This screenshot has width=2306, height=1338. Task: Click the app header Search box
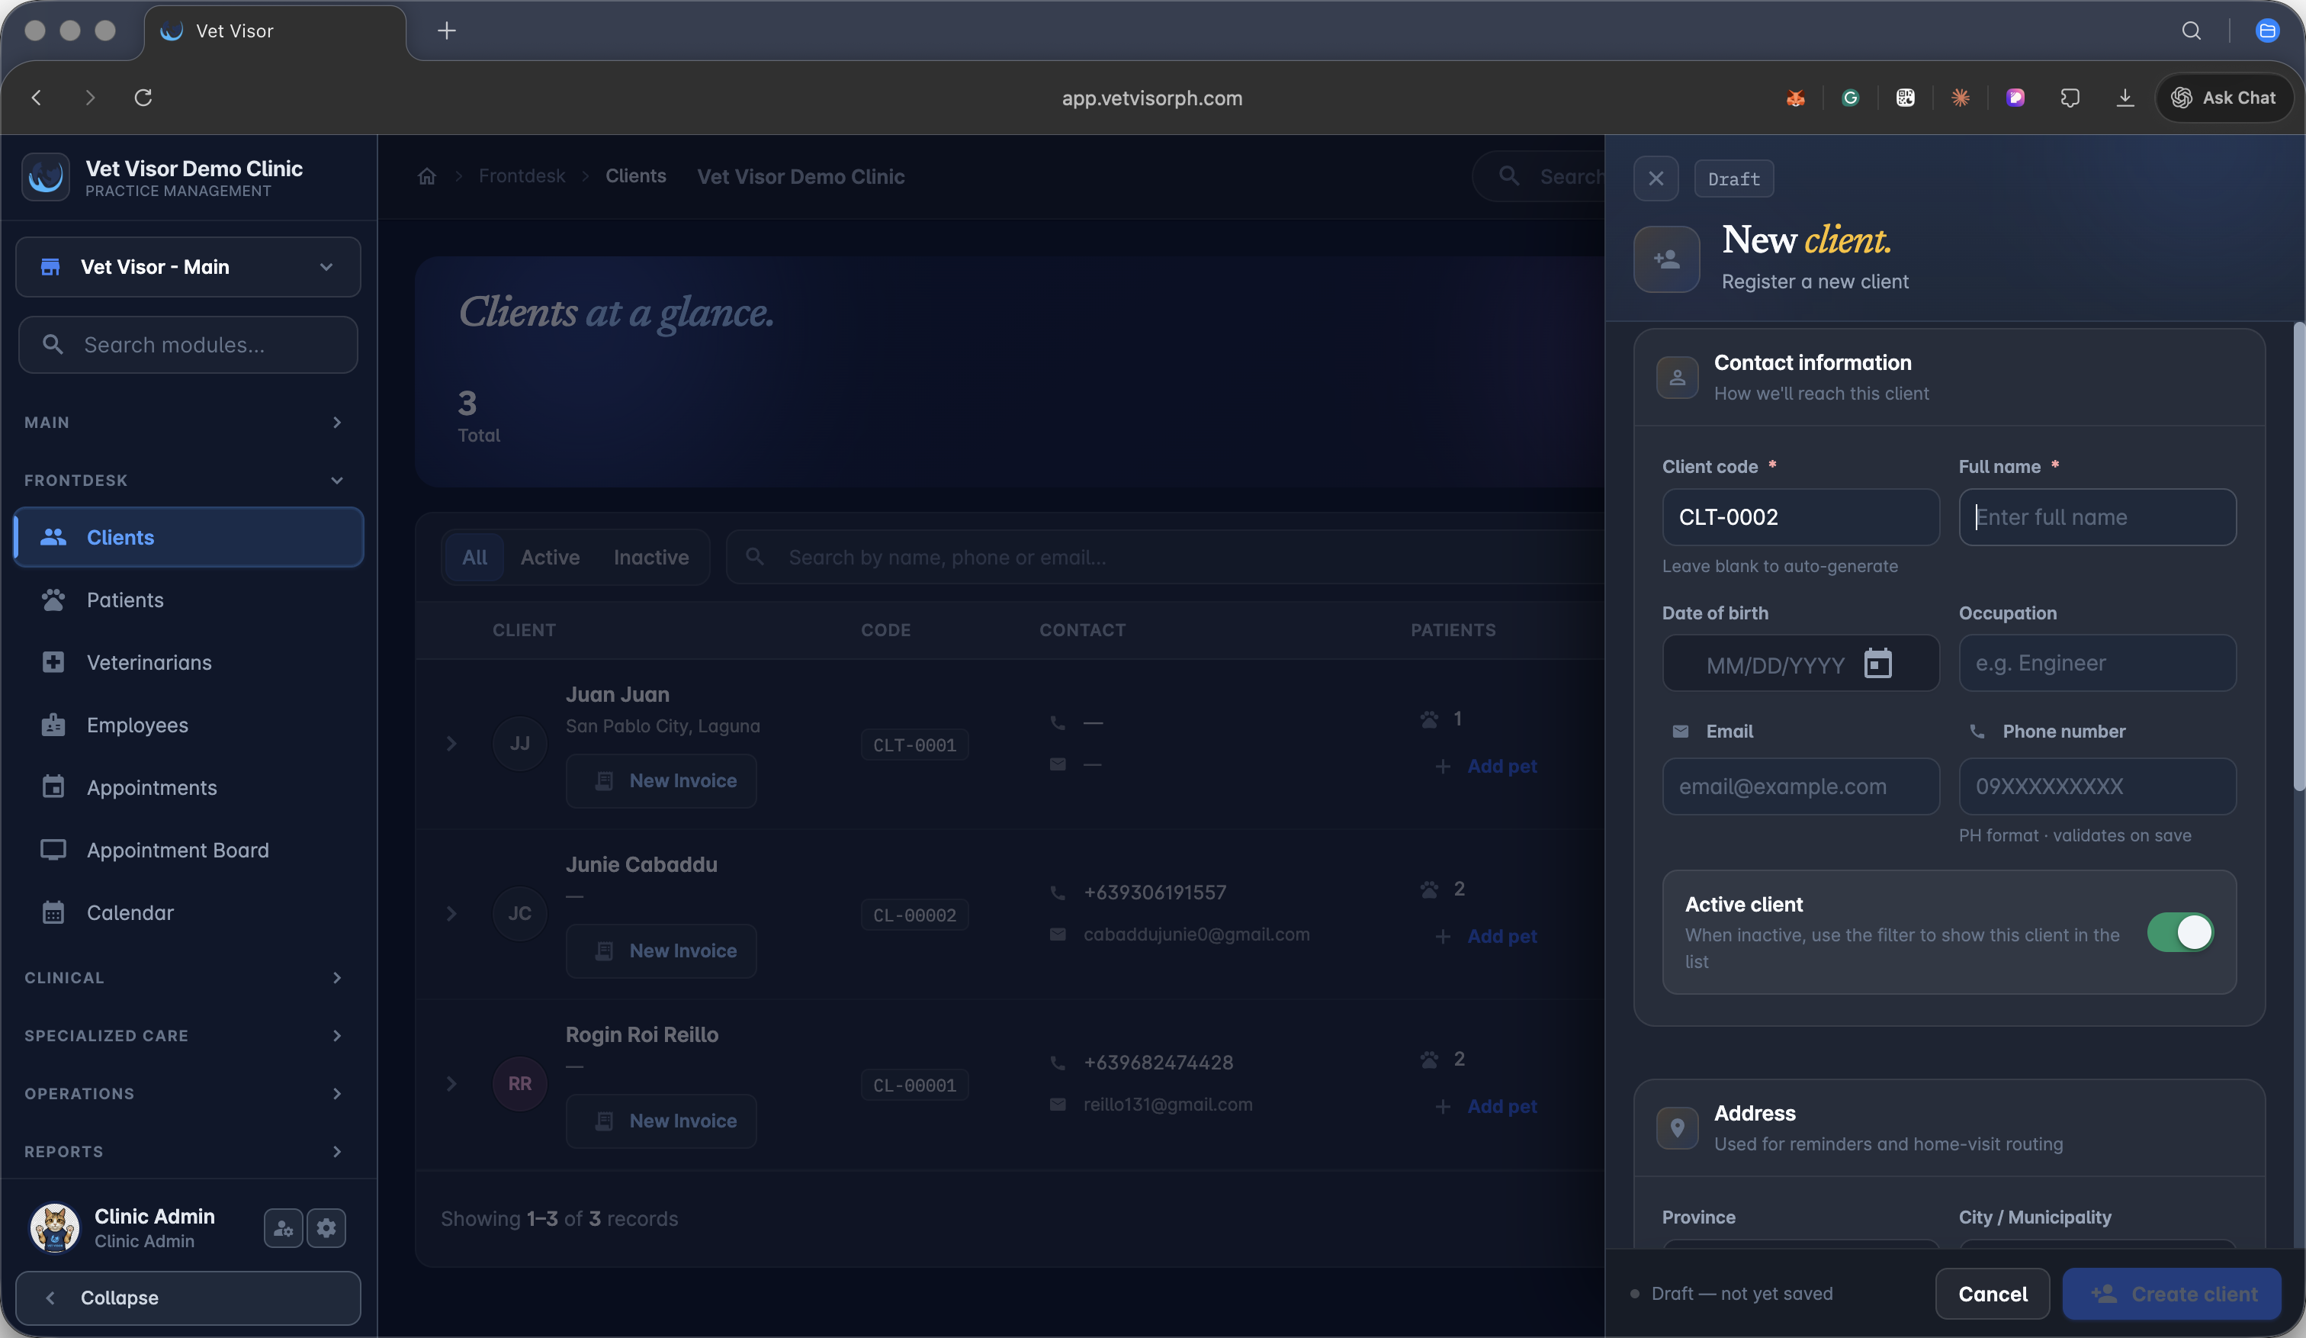point(1538,177)
